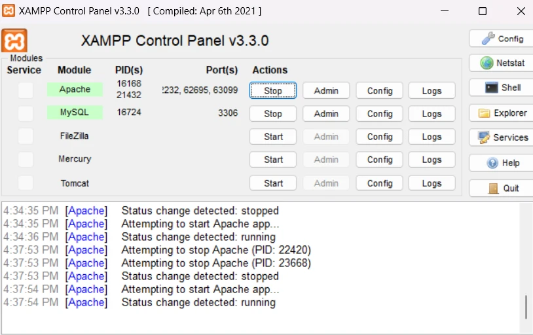The image size is (533, 335).
Task: Open MySQL Logs menu
Action: pyautogui.click(x=432, y=113)
